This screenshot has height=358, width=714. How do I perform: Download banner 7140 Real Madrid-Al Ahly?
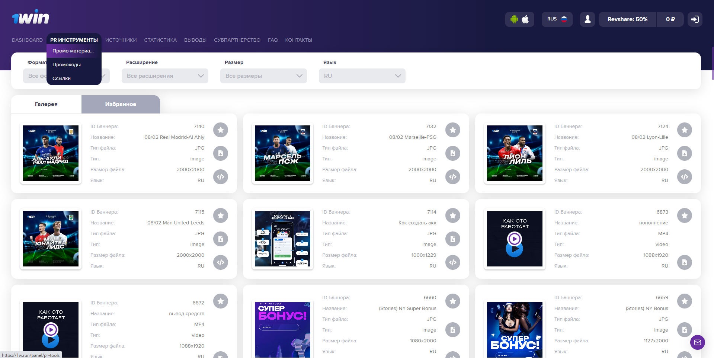tap(221, 153)
